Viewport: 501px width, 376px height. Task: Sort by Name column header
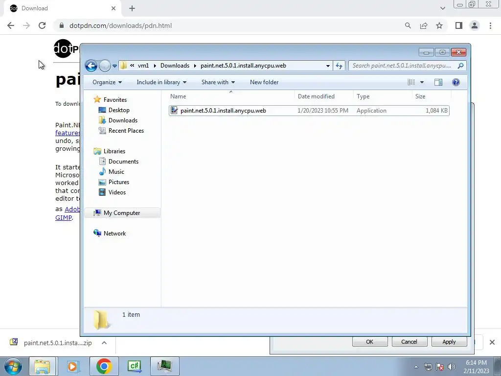click(231, 96)
